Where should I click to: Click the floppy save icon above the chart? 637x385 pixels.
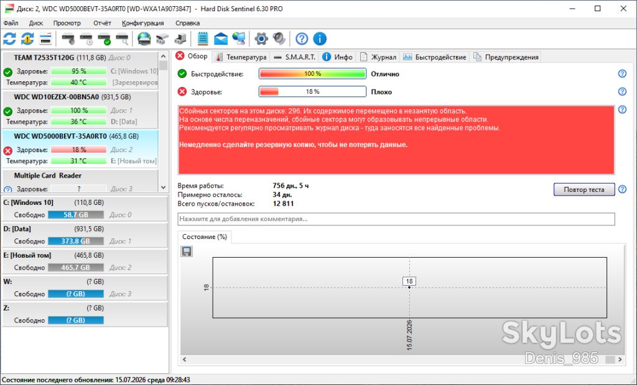(187, 251)
